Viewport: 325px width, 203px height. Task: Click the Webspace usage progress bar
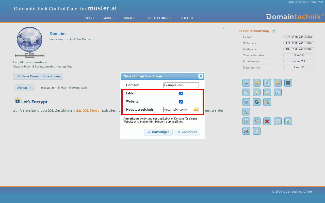click(299, 43)
